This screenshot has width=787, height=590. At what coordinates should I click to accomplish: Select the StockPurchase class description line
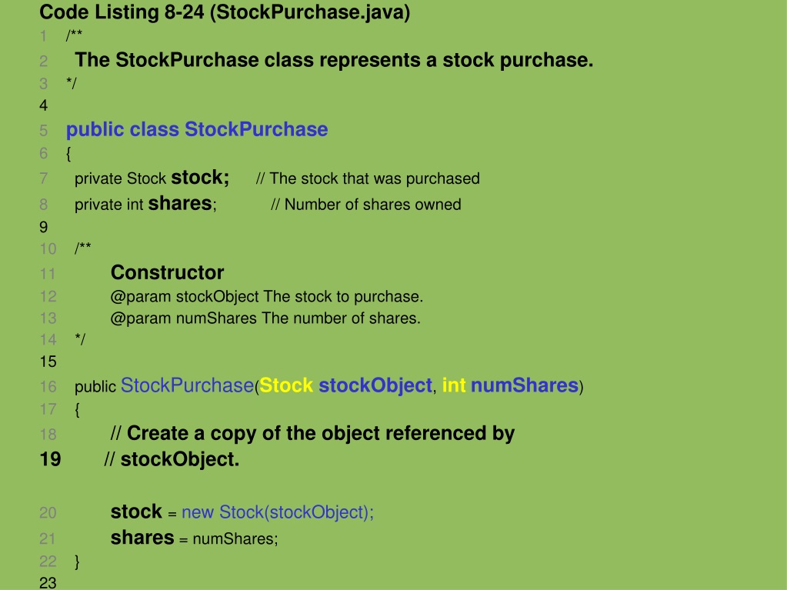pos(334,60)
